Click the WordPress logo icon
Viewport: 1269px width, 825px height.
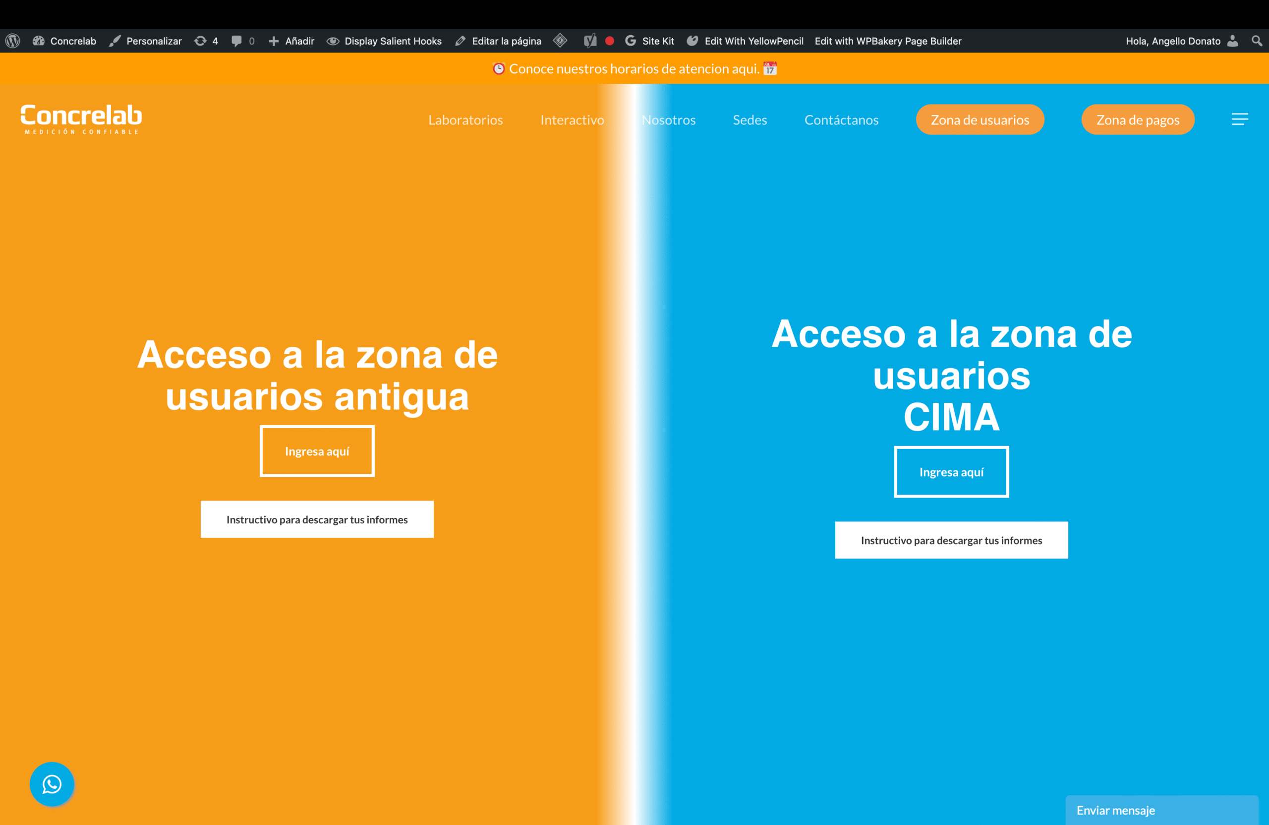pyautogui.click(x=13, y=41)
